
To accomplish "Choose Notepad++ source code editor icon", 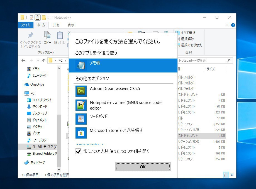I will 81,105.
